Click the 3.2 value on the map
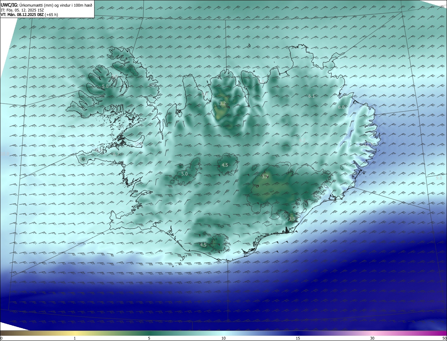The height and width of the screenshot is (341, 447). (x=222, y=104)
